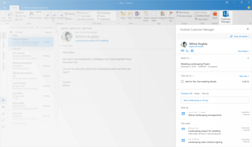The height and width of the screenshot is (147, 252).
Task: Click the Search People field in ribbon
Action: point(202,12)
